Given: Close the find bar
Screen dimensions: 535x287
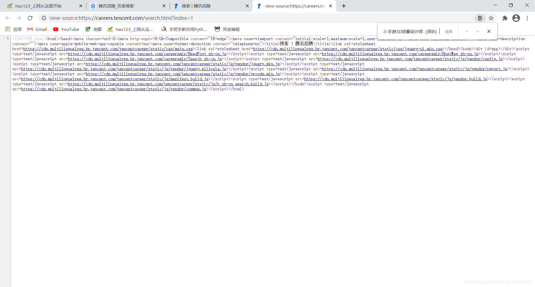Looking at the screenshot, I should coord(489,31).
